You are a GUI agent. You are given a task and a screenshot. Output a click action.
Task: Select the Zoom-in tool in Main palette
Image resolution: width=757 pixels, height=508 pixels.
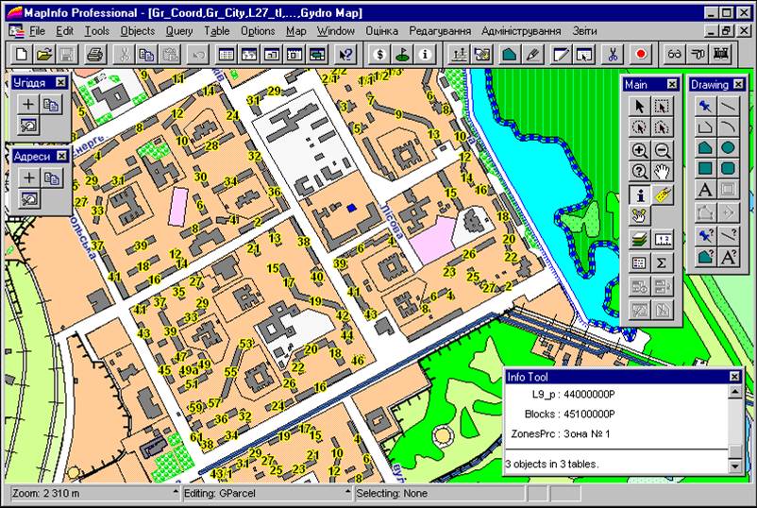click(639, 150)
